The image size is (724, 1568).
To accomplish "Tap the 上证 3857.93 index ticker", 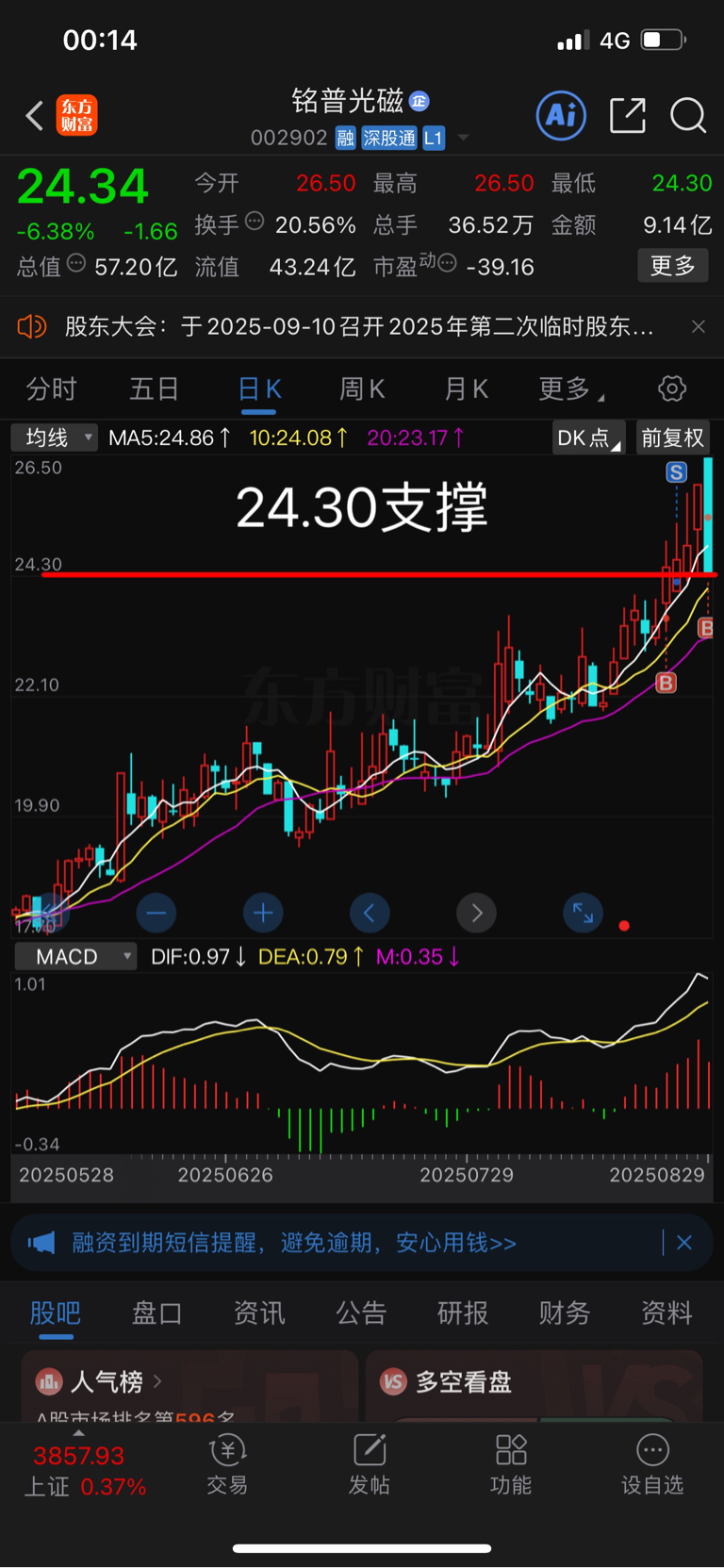I will (83, 1471).
